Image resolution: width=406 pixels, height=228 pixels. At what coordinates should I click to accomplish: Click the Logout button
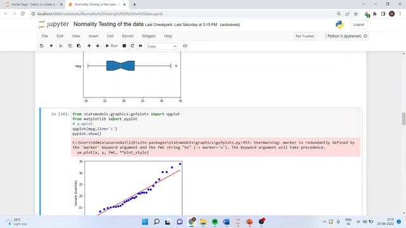[358, 25]
